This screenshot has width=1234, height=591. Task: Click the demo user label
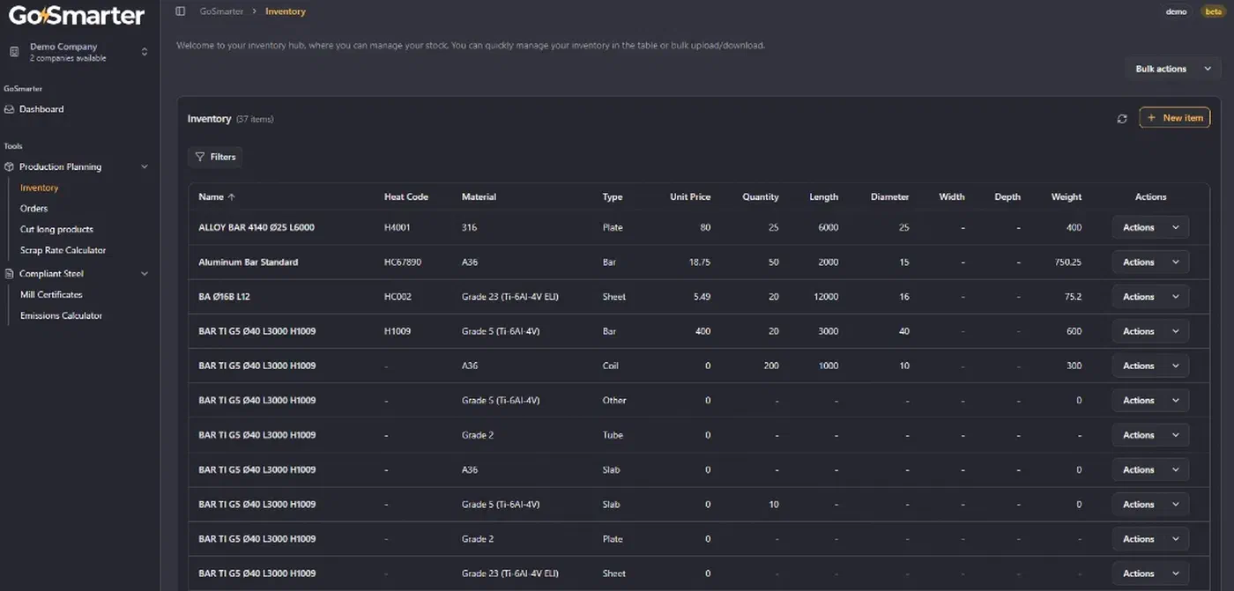(x=1176, y=11)
